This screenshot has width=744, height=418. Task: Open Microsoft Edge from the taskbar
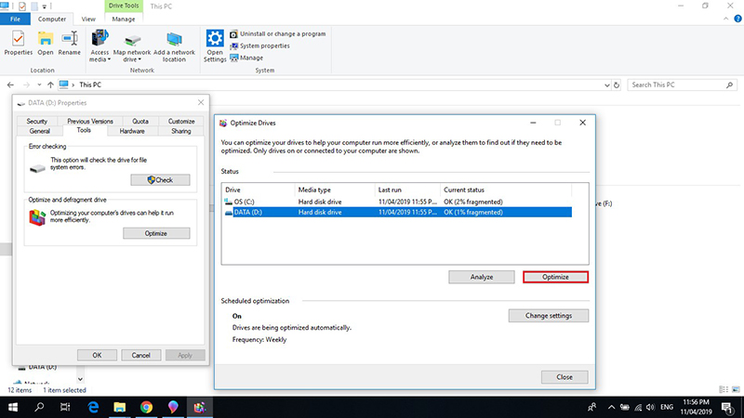click(x=93, y=407)
